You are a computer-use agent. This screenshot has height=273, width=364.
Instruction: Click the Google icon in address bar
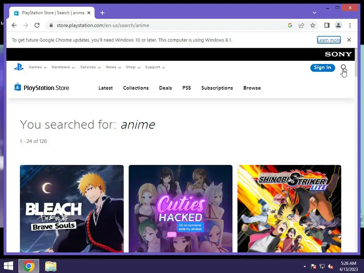290,25
